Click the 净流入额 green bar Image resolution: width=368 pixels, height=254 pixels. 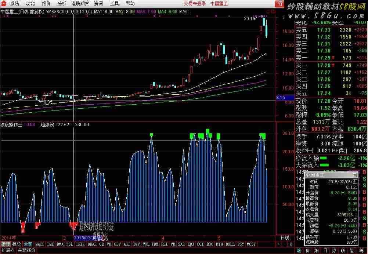tap(324, 158)
